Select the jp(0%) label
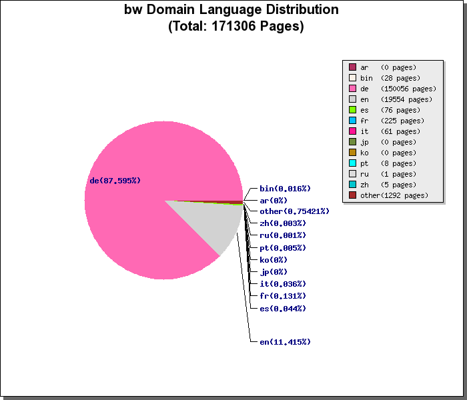The width and height of the screenshot is (467, 400). coord(274,272)
